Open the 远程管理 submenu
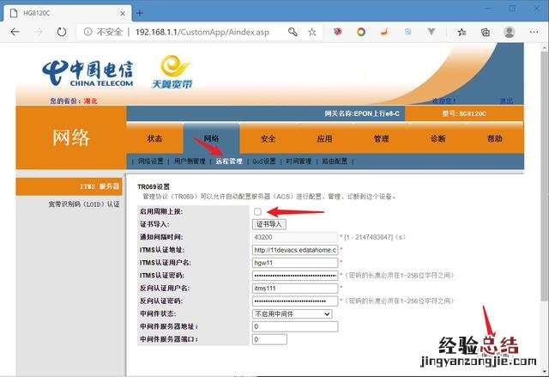This screenshot has height=377, width=549. point(229,161)
